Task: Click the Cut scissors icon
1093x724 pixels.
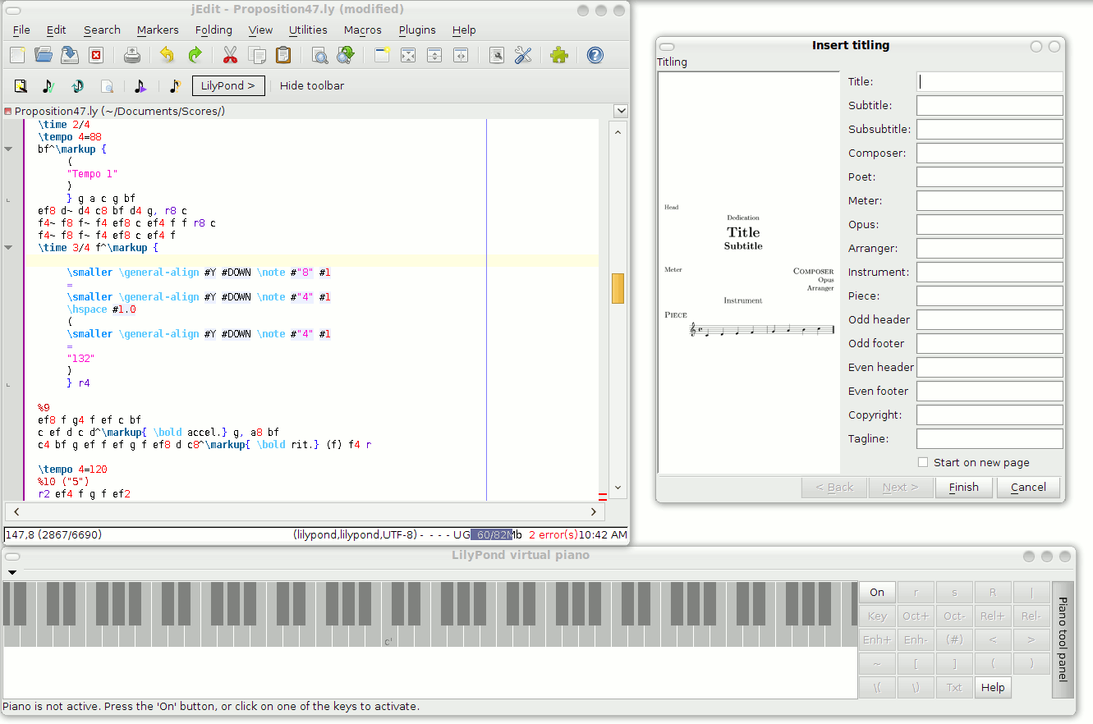Action: (x=230, y=55)
